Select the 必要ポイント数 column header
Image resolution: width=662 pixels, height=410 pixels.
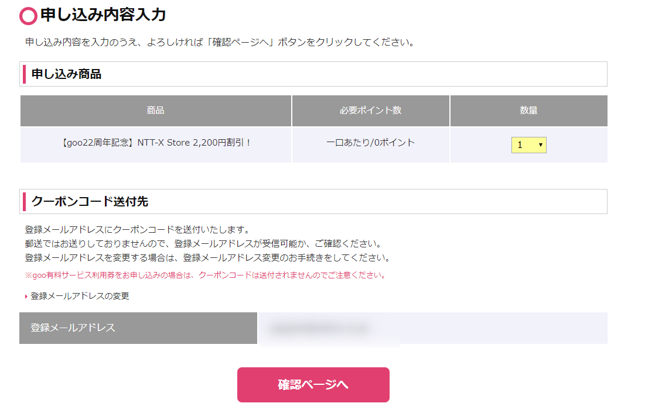(370, 111)
